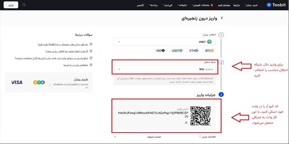This screenshot has height=144, width=289.
Task: Click the Toobit logo
Action: click(x=276, y=5)
